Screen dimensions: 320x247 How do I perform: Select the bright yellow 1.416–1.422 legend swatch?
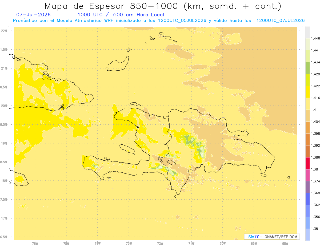(x=307, y=92)
